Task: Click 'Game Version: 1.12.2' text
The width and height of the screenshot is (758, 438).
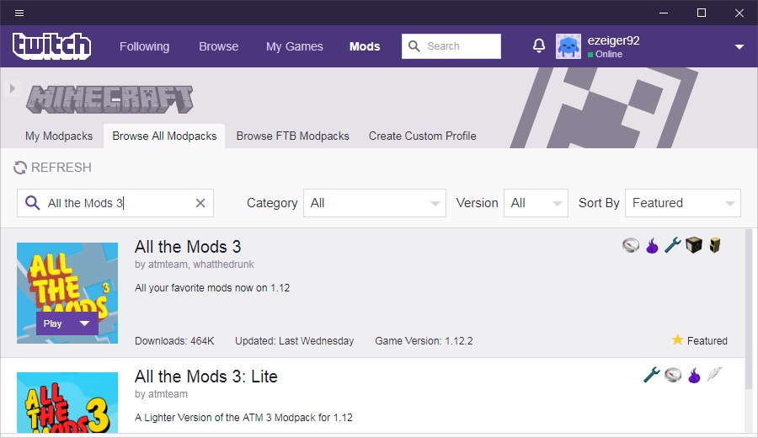Action: (424, 341)
